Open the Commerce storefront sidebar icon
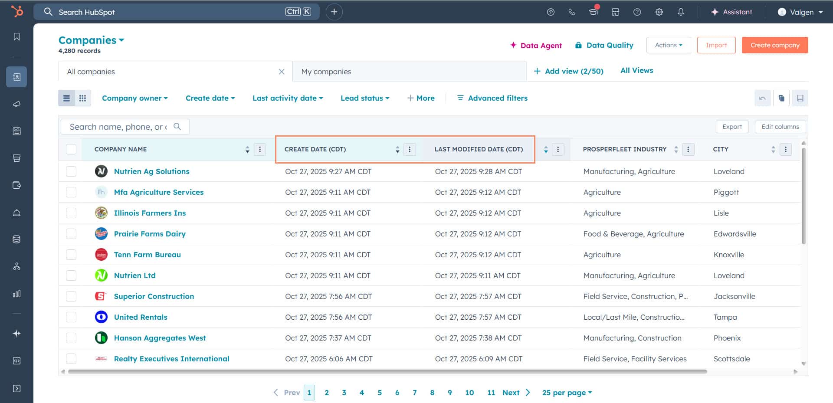Viewport: 833px width, 403px height. (x=16, y=158)
